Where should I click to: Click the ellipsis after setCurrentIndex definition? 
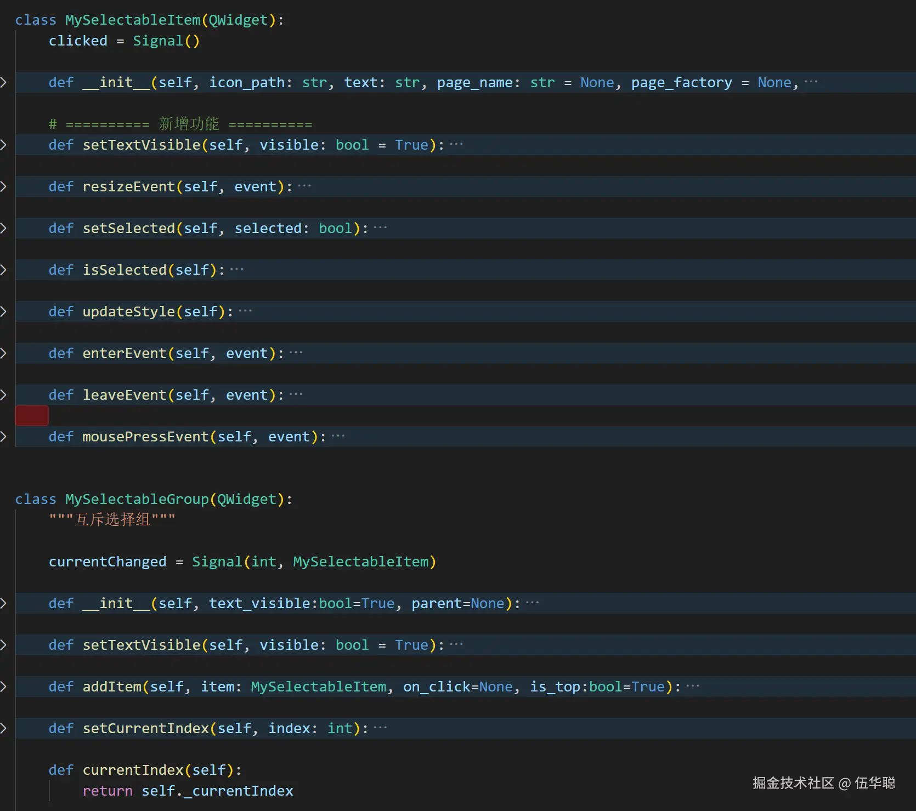pyautogui.click(x=380, y=728)
